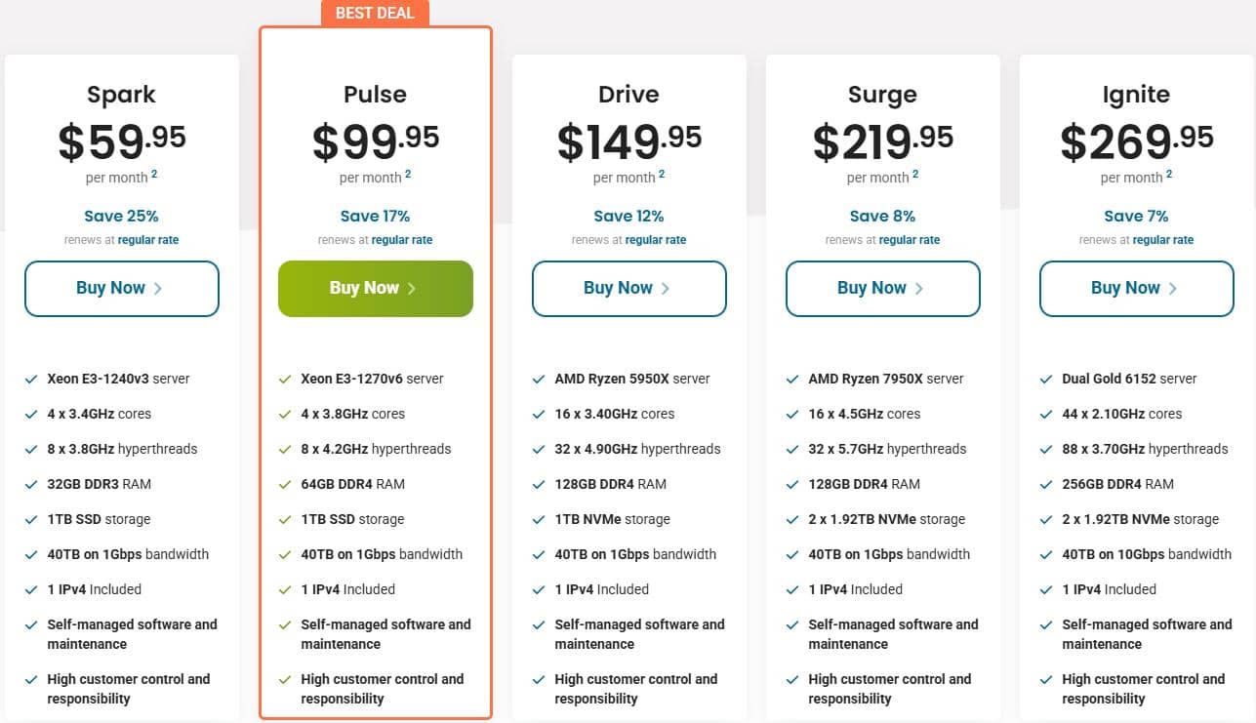Click the checkmark beside Xeon E3-1240v3 server
1256x723 pixels.
(31, 380)
